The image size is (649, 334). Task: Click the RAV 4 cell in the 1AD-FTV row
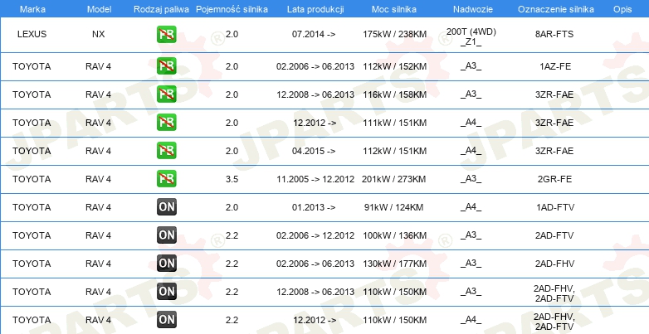tap(99, 207)
